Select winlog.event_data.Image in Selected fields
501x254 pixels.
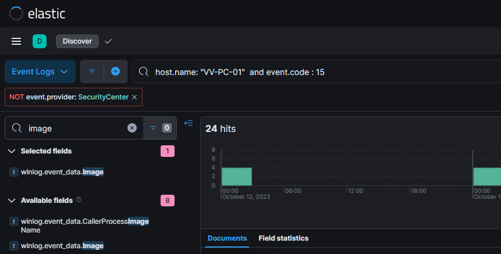click(62, 172)
